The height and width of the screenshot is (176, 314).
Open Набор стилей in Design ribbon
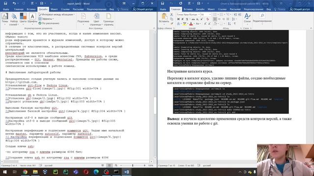pyautogui.click(x=14, y=20)
